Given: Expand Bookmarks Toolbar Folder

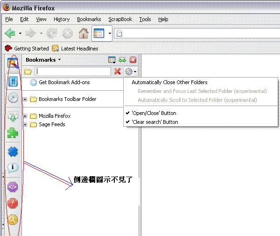Looking at the screenshot, I should (x=25, y=99).
